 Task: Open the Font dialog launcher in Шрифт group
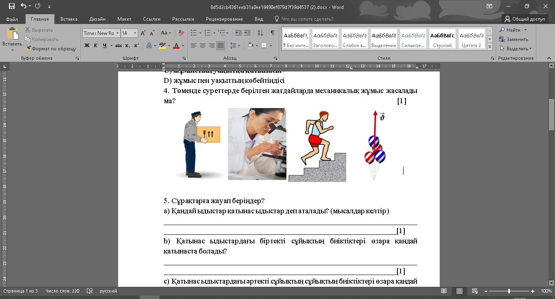coord(184,58)
